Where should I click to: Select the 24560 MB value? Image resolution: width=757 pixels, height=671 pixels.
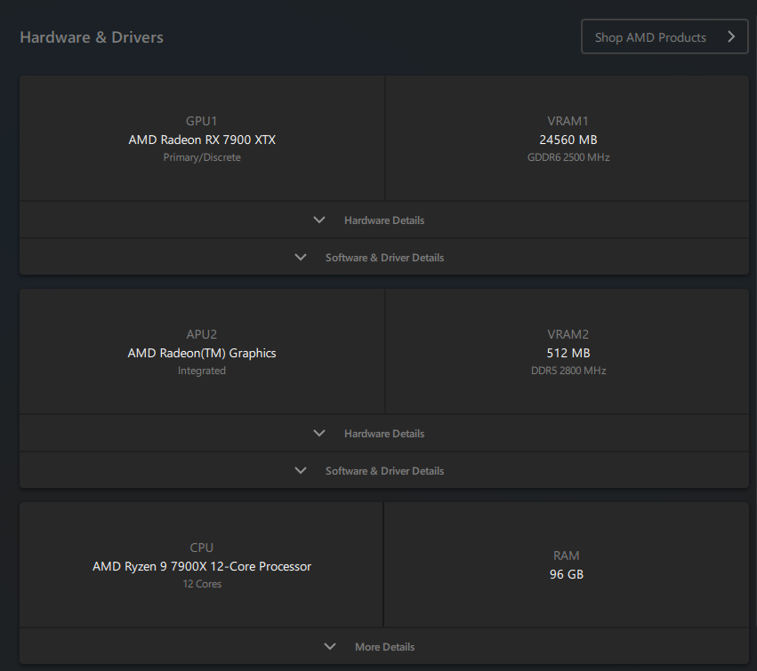[x=568, y=140]
